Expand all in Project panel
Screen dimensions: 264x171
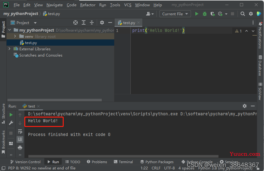coord(84,23)
